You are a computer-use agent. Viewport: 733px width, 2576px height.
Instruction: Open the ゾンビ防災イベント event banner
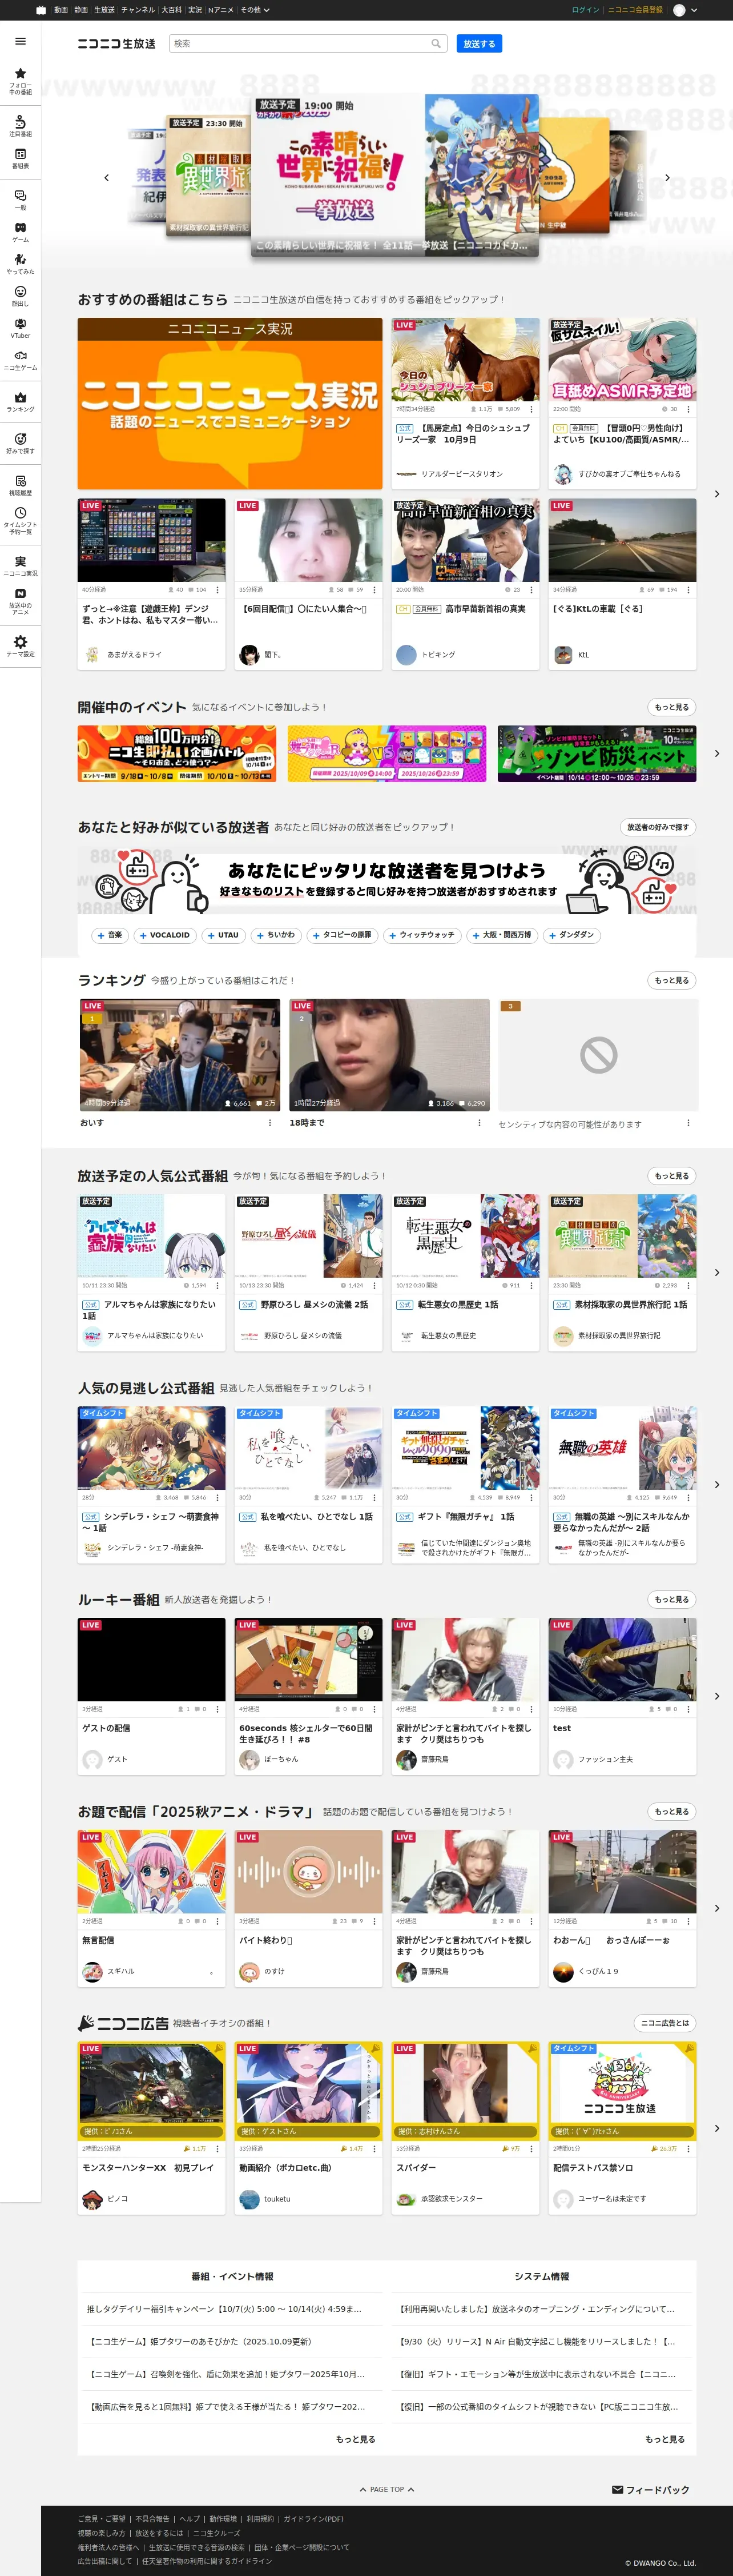click(x=597, y=753)
